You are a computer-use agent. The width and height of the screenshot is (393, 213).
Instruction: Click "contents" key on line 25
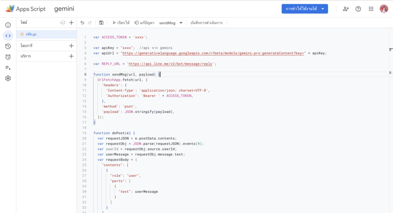click(x=112, y=165)
